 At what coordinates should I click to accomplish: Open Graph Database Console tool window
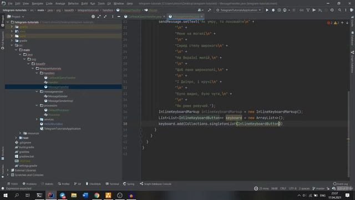(155, 184)
